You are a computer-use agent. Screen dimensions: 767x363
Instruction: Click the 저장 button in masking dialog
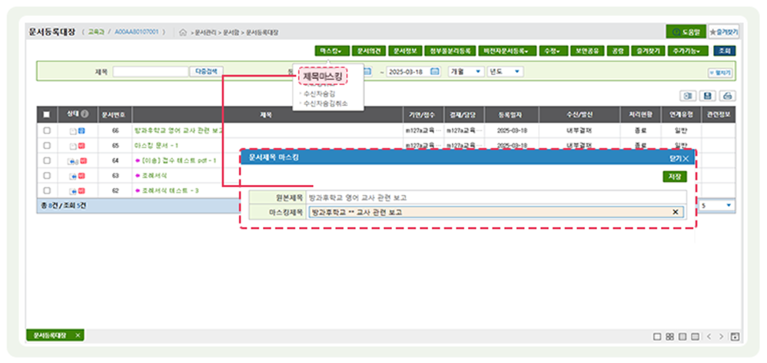pyautogui.click(x=675, y=176)
